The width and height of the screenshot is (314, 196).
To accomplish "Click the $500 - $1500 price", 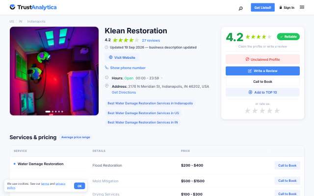I will (x=193, y=181).
